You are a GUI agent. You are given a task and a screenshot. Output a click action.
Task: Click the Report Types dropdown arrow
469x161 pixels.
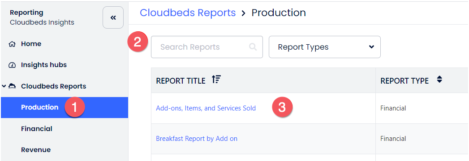371,47
